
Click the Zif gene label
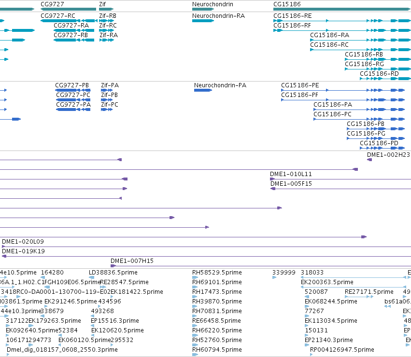point(102,4)
